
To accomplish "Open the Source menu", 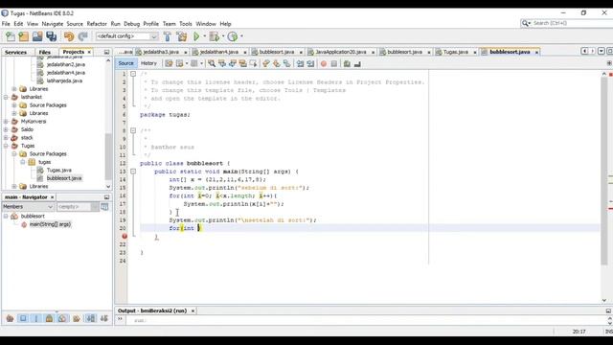I will pos(75,24).
